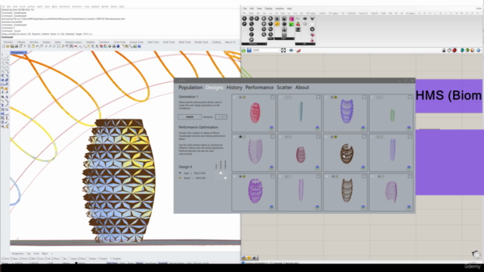Click the red cherry component icon in Util panel
This screenshot has height=272, width=484.
298,23
